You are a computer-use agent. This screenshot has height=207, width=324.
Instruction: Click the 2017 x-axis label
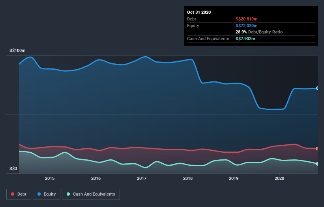[x=142, y=178]
